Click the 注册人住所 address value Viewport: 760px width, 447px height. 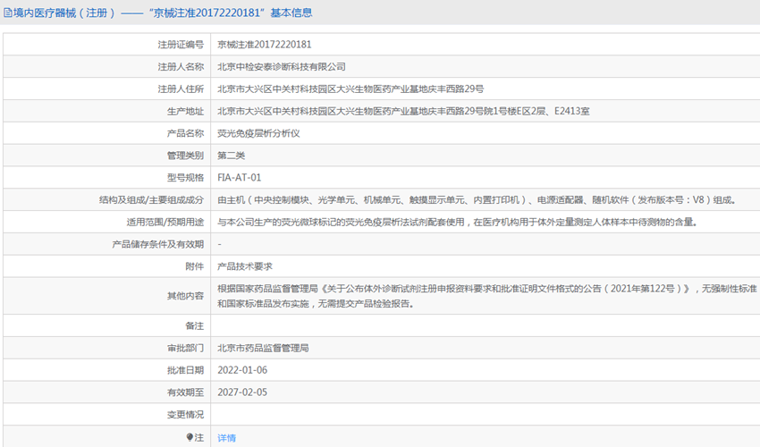tap(350, 89)
